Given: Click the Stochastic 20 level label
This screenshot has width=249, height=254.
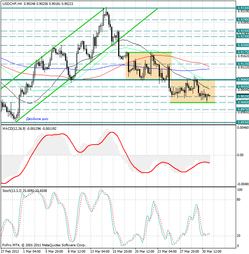Looking at the screenshot, I should pyautogui.click(x=239, y=236).
